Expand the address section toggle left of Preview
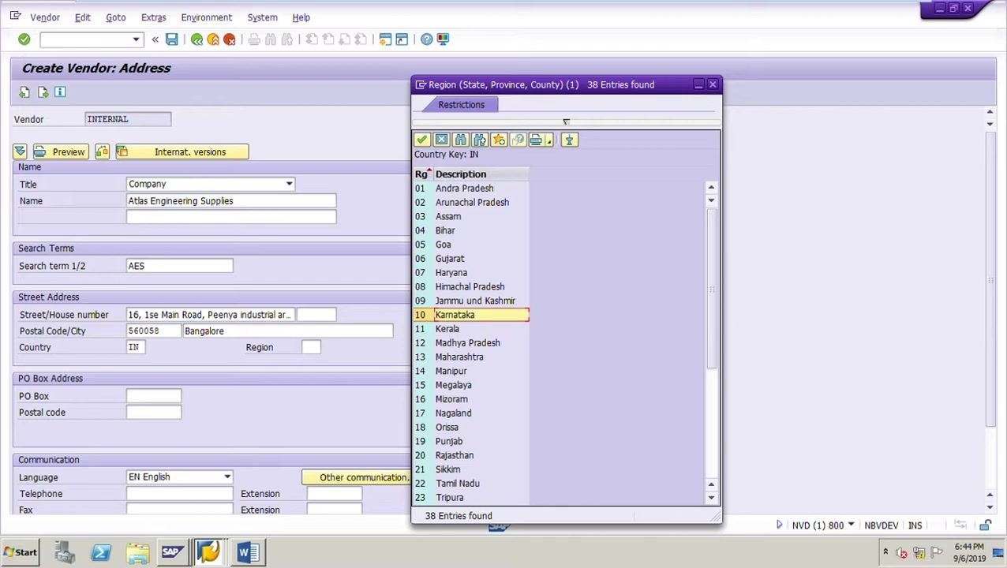 pos(20,151)
